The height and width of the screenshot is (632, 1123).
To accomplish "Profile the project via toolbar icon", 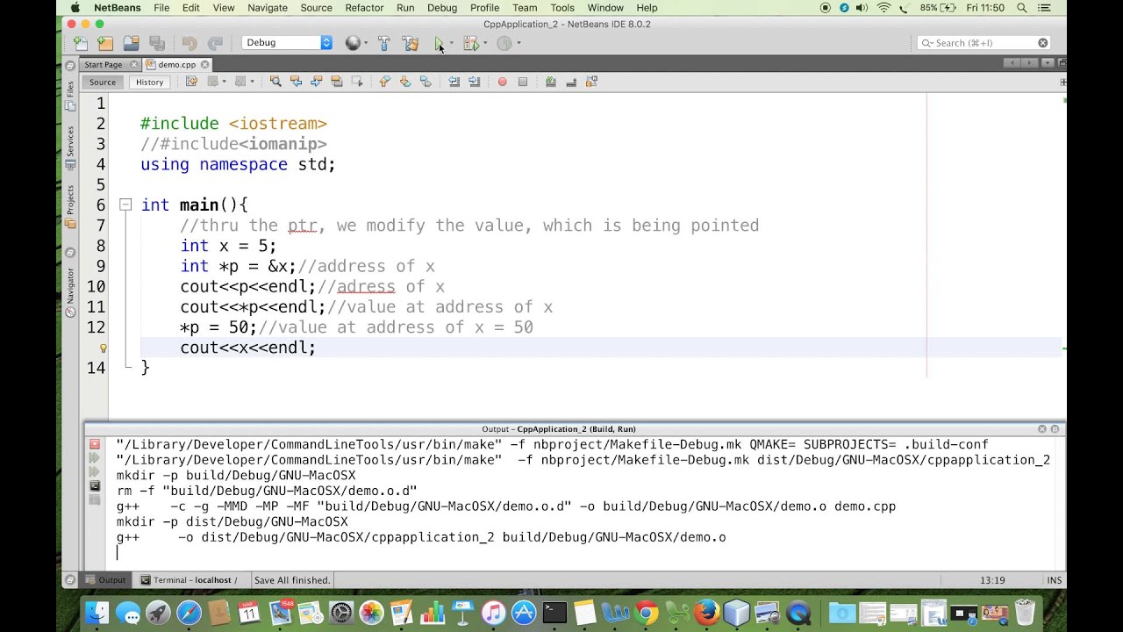I will coord(504,43).
